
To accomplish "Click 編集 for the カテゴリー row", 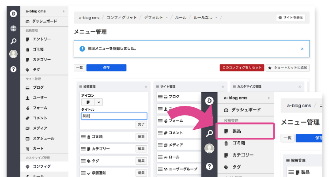I will tap(141, 149).
